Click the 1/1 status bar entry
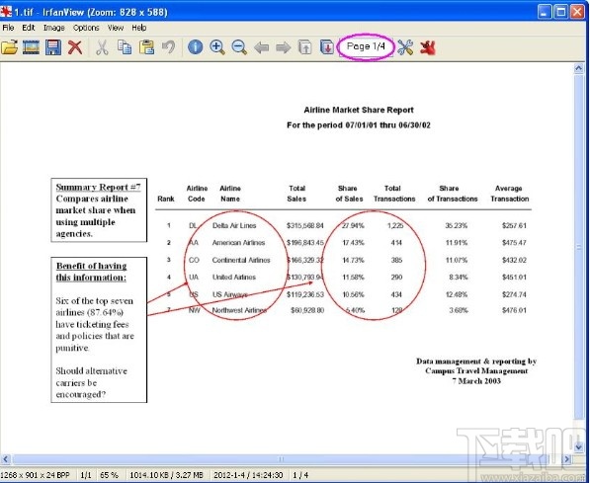This screenshot has height=483, width=590. coord(86,475)
